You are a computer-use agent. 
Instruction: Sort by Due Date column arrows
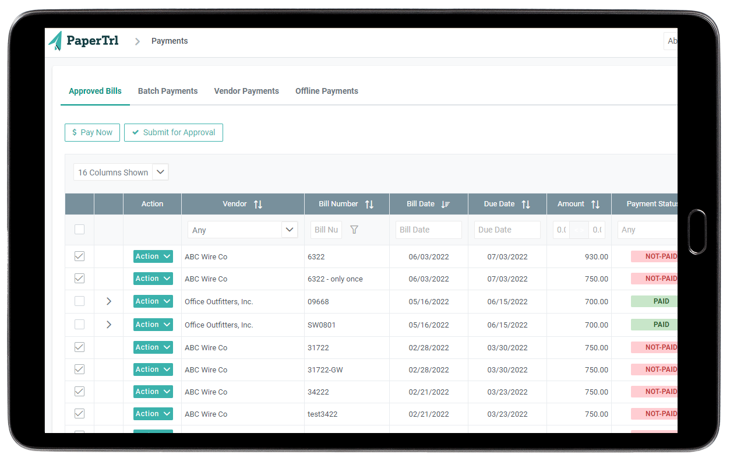526,204
